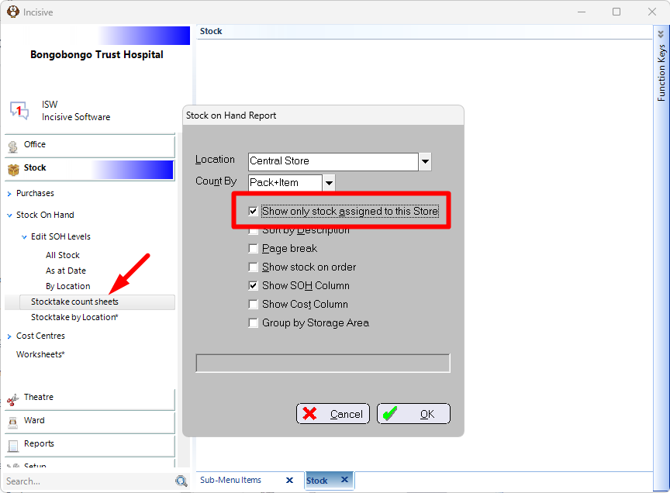Expand the Purchases tree node
Screen dimensions: 670x493
coord(9,194)
